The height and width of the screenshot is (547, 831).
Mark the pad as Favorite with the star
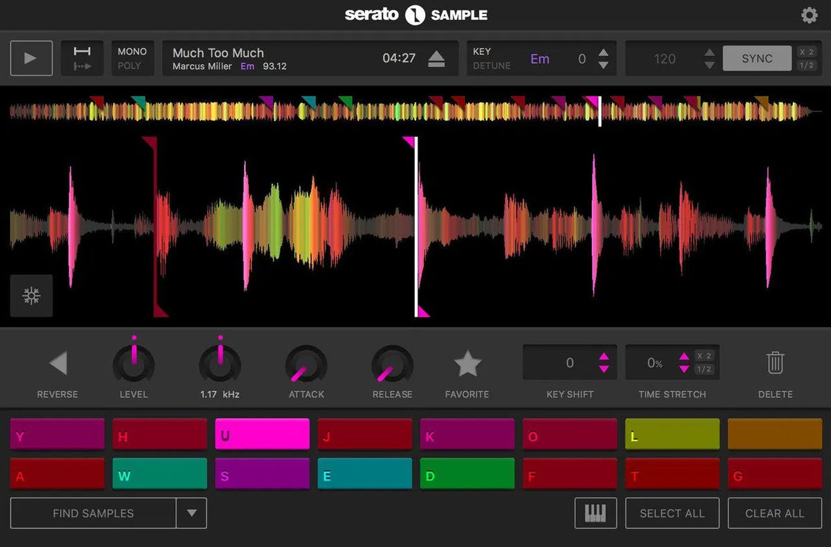[467, 361]
